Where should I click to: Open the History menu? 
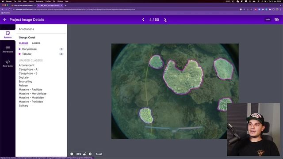(x=31, y=1)
